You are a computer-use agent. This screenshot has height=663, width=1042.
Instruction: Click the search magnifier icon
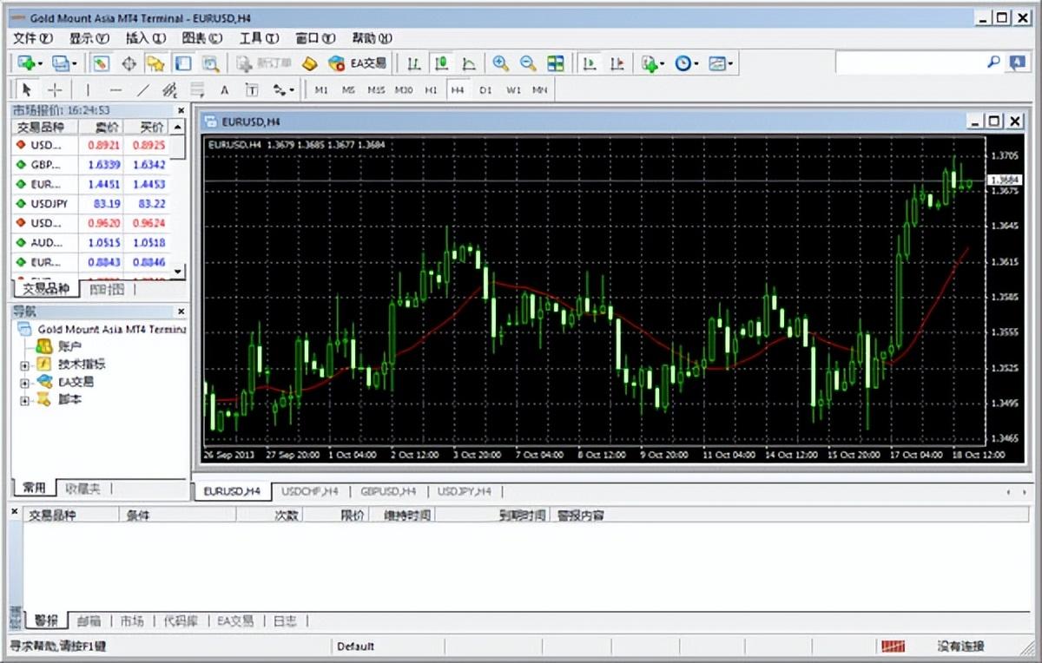pyautogui.click(x=993, y=62)
